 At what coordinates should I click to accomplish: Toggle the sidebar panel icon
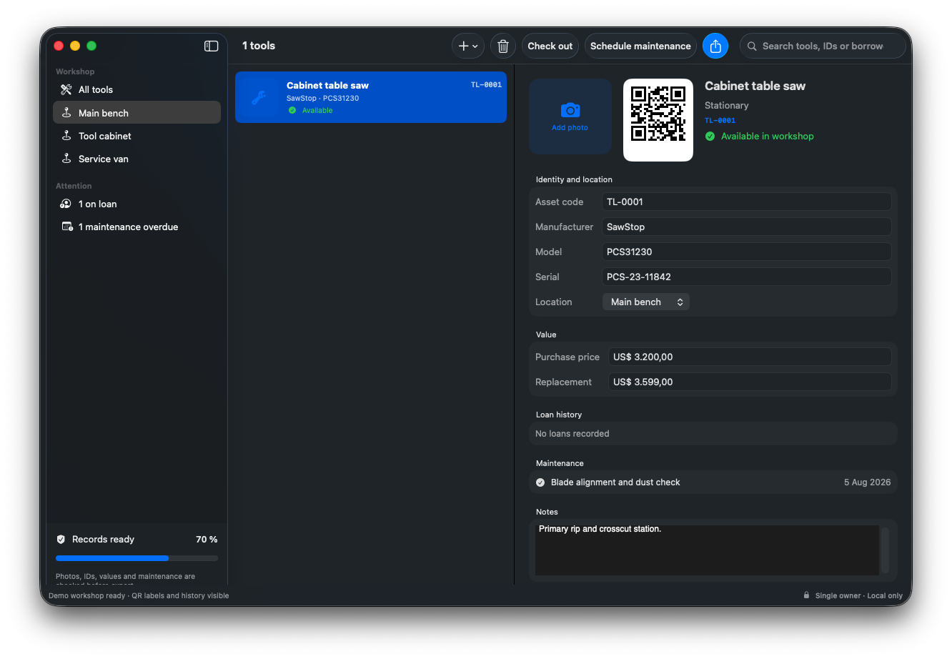(x=211, y=46)
